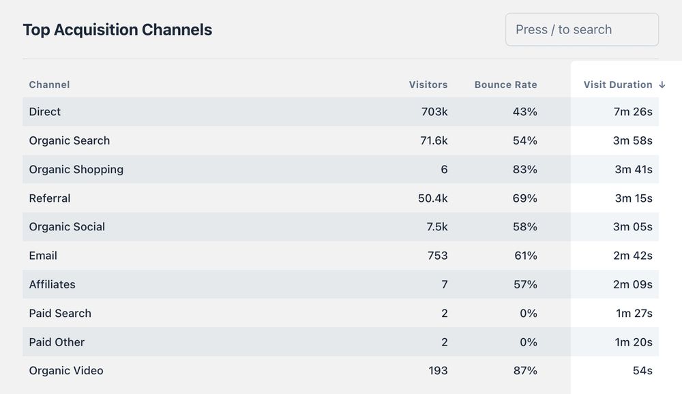Click the 703k visitors value for Direct
The height and width of the screenshot is (394, 682).
(434, 112)
